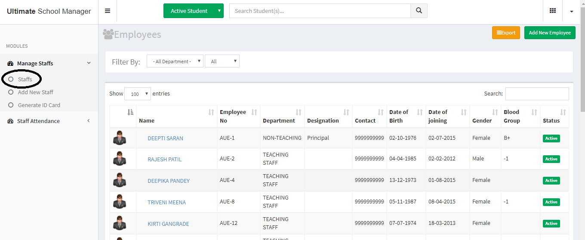Click the Ultimate School Manager logo
585x240 pixels.
point(49,11)
